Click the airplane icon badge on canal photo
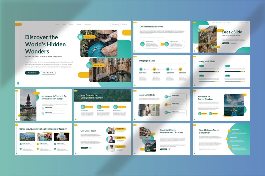This screenshot has width=265, height=176. click(89, 65)
